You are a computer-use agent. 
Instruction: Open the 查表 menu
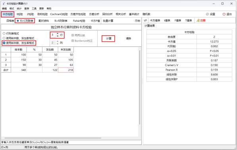point(27,9)
